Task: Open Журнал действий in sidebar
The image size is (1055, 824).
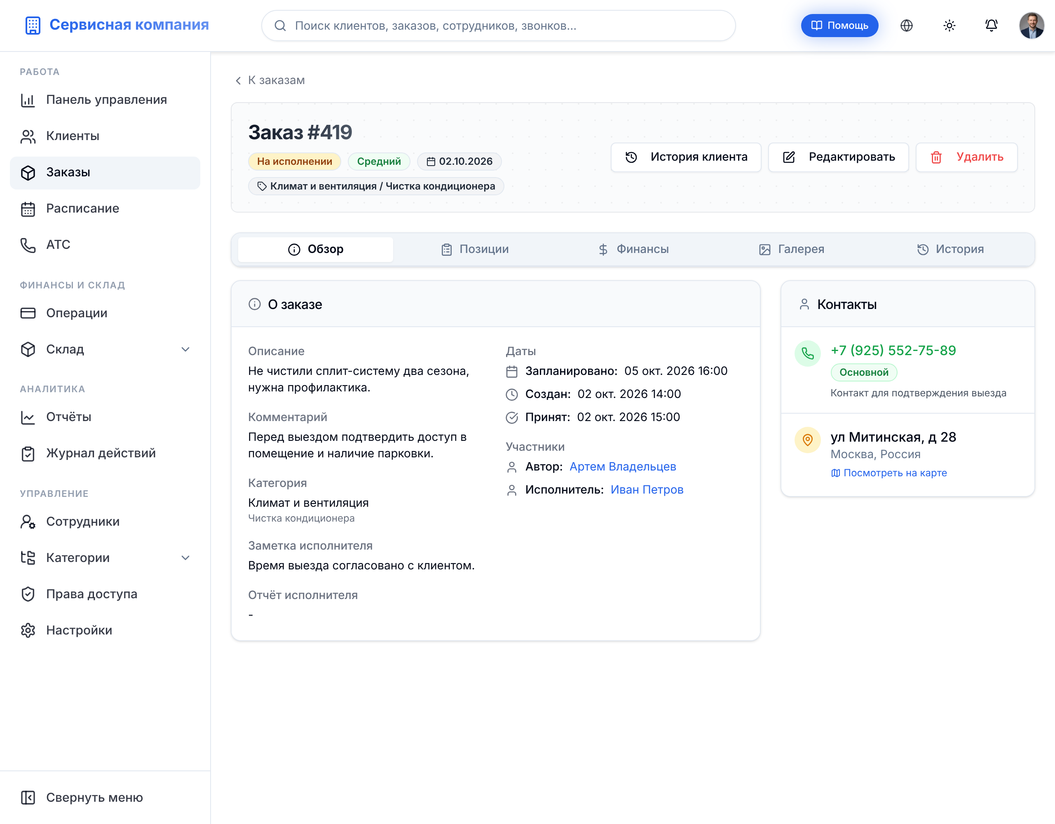Action: coord(105,454)
